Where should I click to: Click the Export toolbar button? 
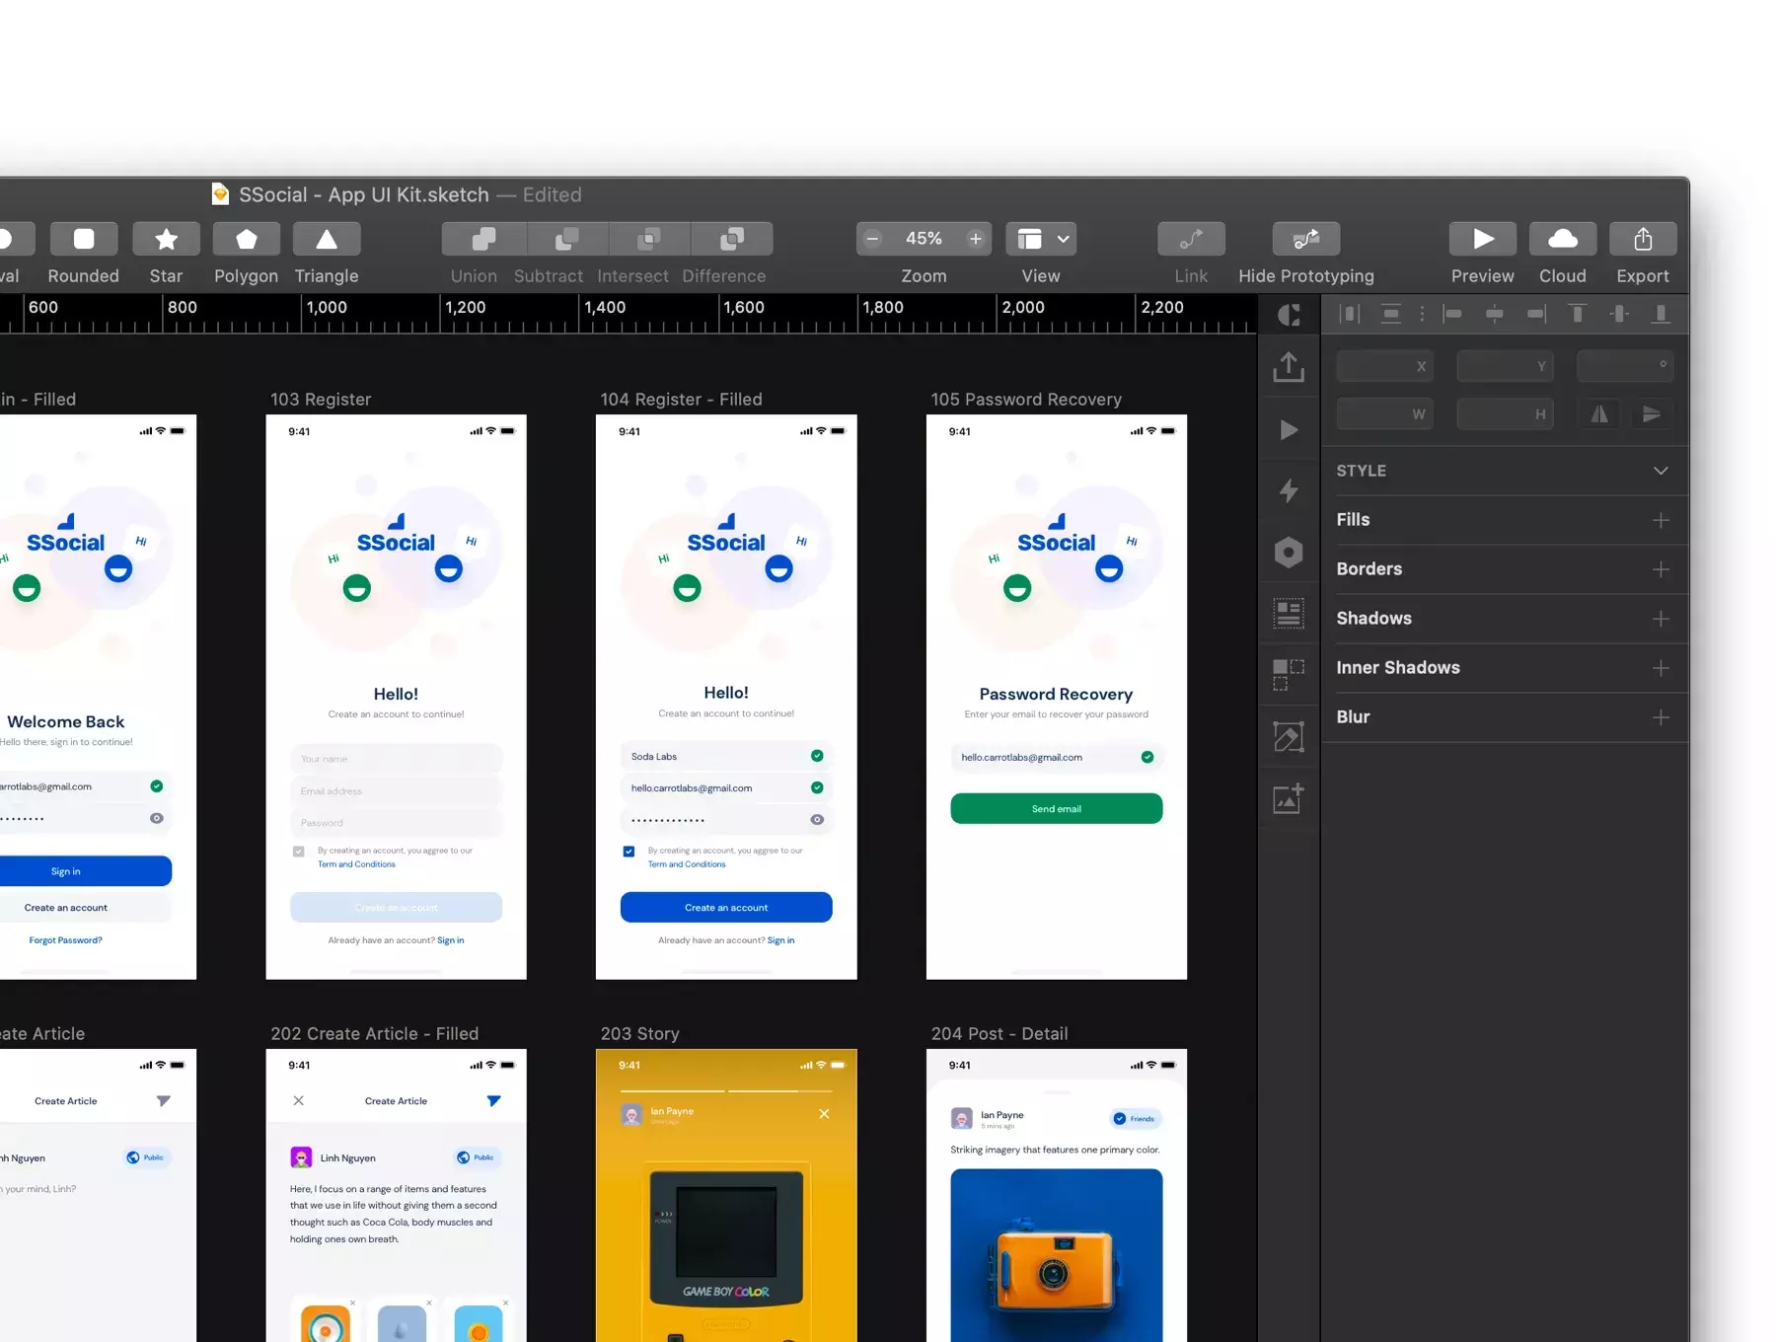1643,239
